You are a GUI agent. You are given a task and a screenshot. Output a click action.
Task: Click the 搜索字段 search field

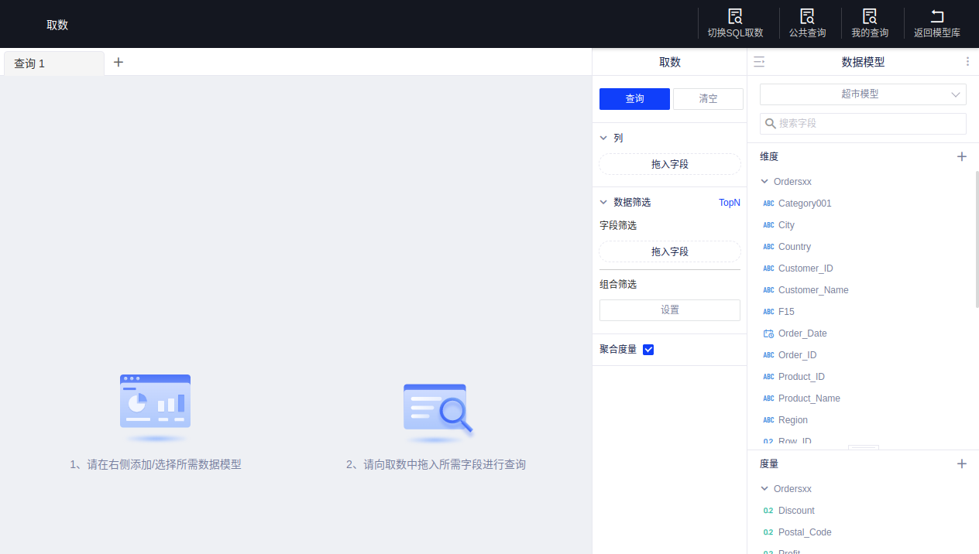click(x=867, y=124)
